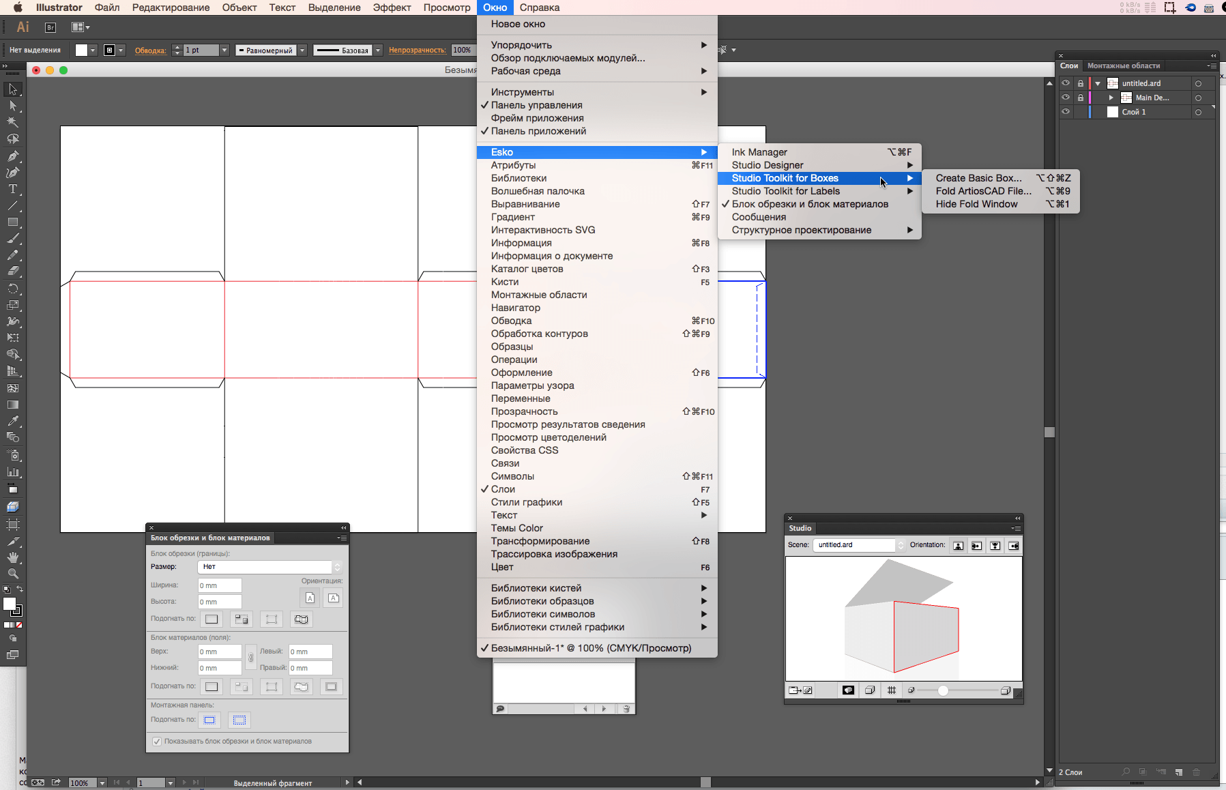The width and height of the screenshot is (1226, 790).
Task: Select the Direct Selection white arrow tool
Action: (x=13, y=106)
